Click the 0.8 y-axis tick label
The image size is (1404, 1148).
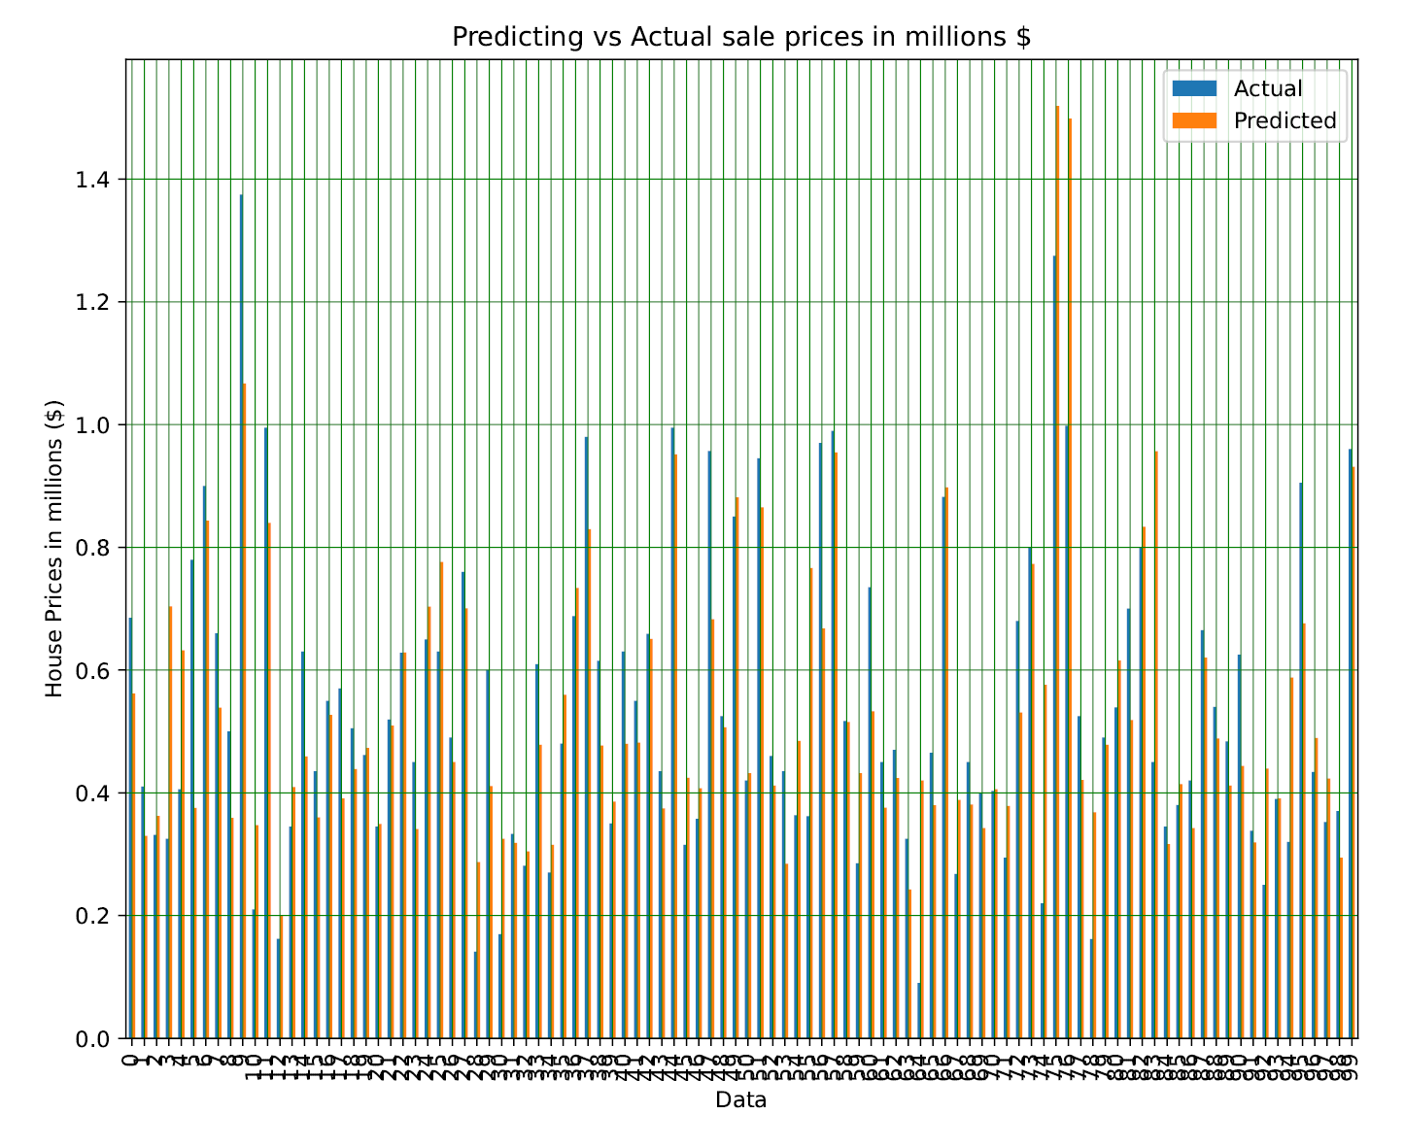(x=94, y=548)
